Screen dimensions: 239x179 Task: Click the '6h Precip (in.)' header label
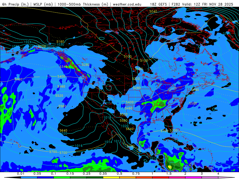click(16, 4)
